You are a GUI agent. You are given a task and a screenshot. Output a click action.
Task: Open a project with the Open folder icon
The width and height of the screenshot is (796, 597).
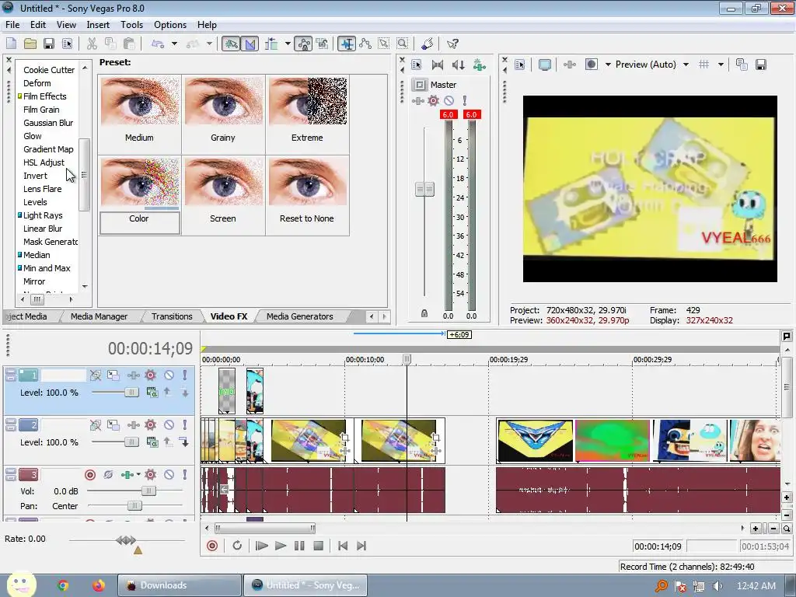pos(30,44)
